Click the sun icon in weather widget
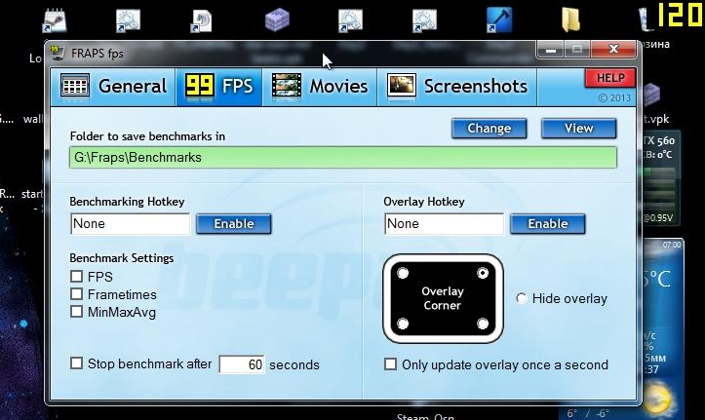 click(657, 398)
